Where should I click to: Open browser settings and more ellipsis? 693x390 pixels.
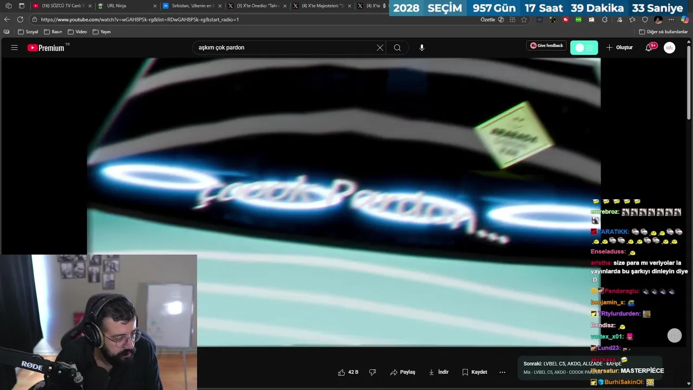[x=671, y=19]
